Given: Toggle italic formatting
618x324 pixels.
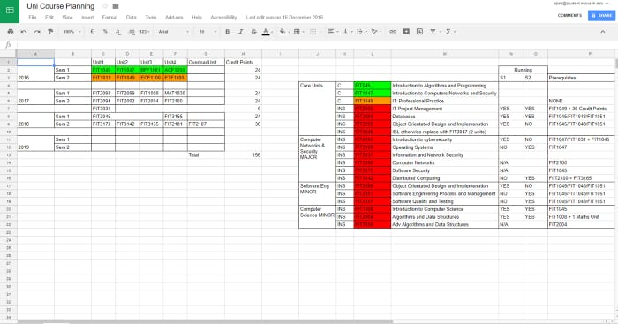Looking at the screenshot, I should pyautogui.click(x=241, y=32).
